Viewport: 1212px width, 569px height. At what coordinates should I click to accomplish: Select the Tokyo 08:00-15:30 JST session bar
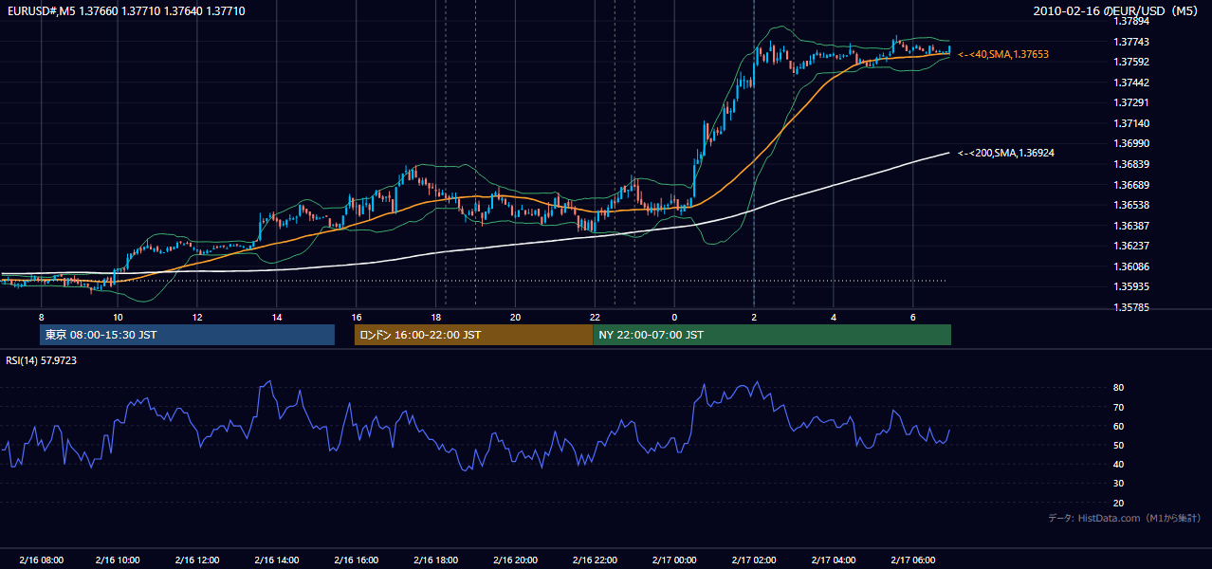[x=187, y=335]
